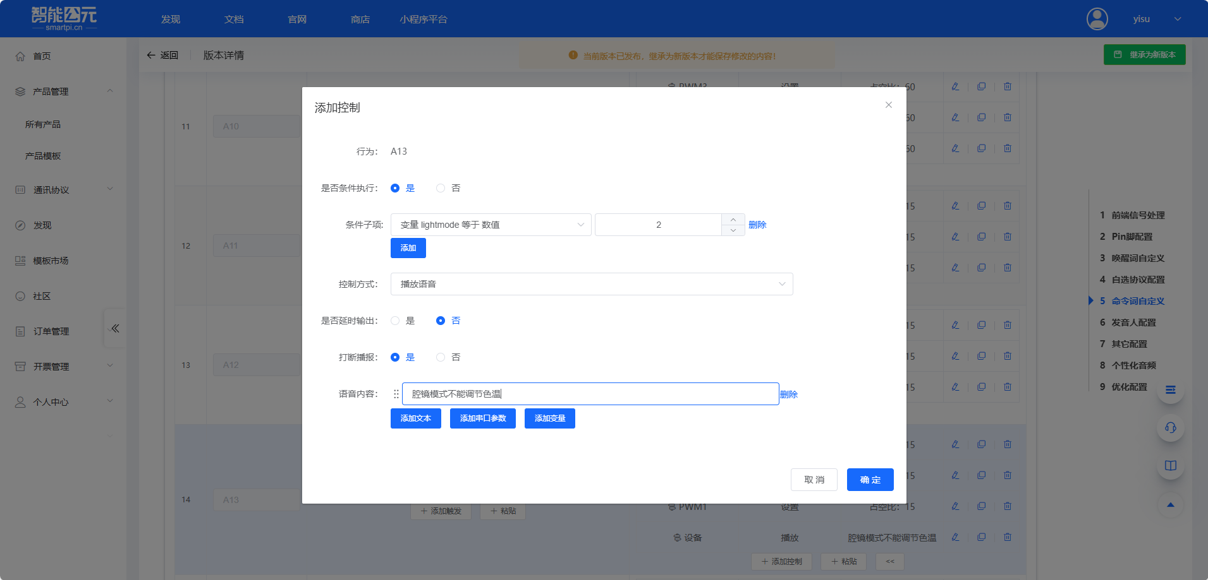Open 文档 in top navigation
1208x580 pixels.
tap(234, 20)
